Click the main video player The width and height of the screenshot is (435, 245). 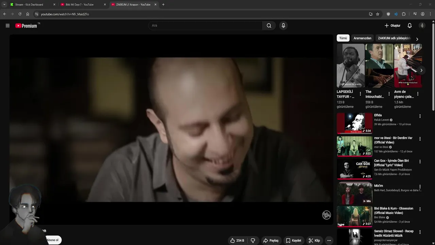171,129
